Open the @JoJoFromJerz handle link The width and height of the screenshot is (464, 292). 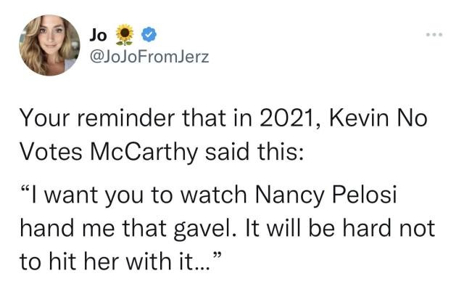coord(148,55)
